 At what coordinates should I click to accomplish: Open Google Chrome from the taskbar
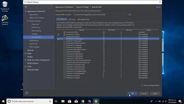tap(83, 101)
